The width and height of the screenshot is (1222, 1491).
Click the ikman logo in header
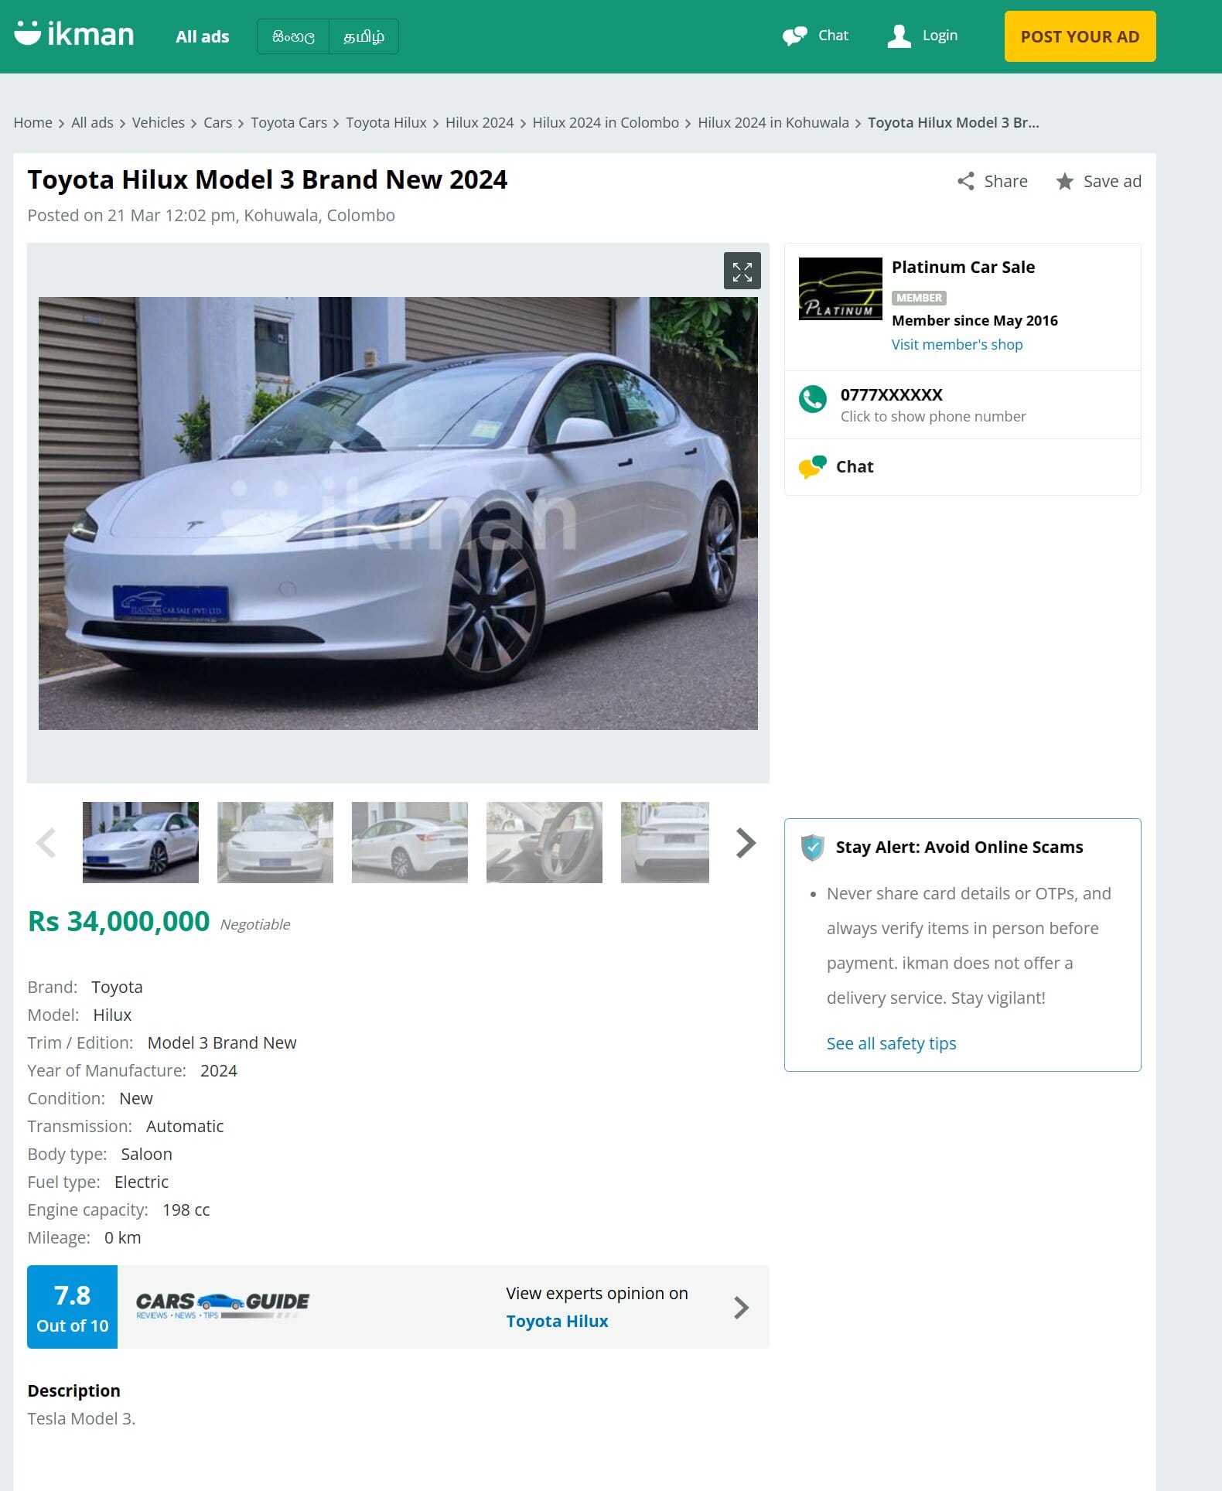tap(74, 34)
